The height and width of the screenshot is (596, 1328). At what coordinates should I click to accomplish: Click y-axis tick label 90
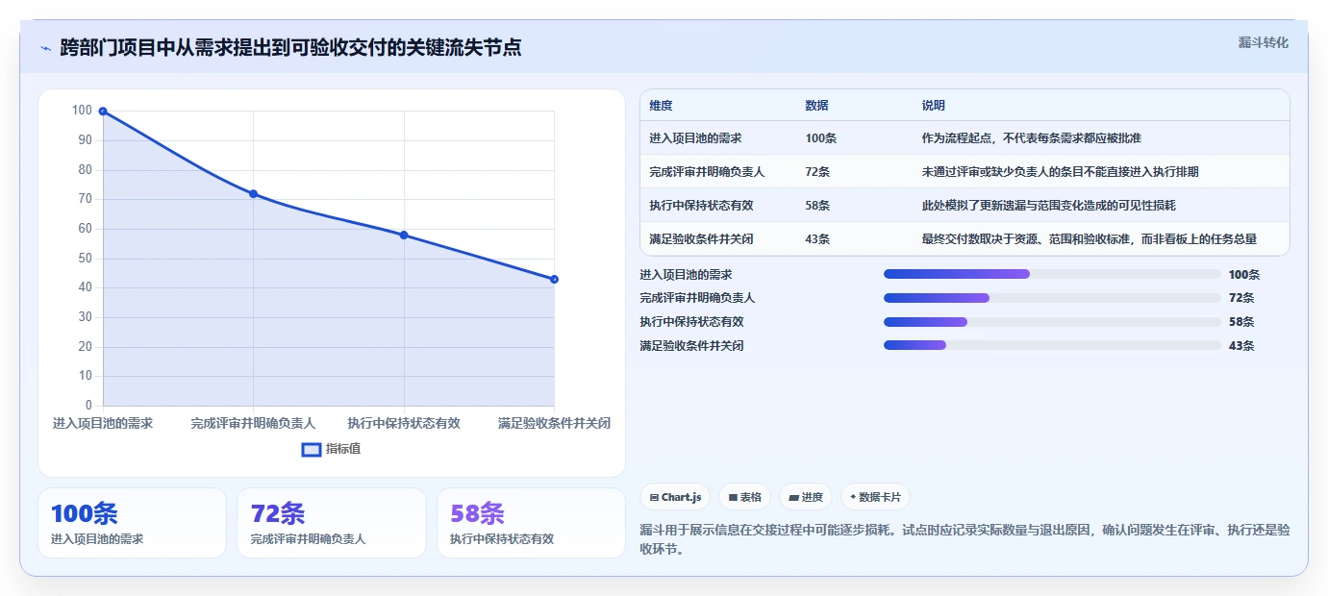86,140
